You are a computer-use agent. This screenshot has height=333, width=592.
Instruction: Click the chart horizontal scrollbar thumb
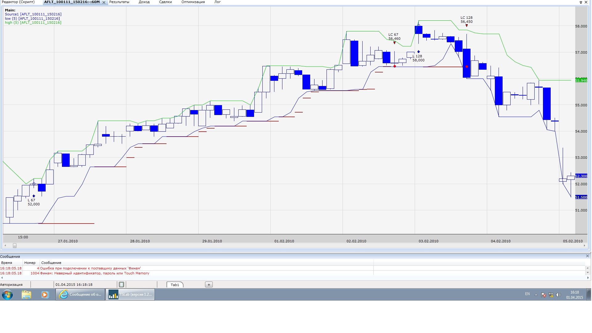14,246
